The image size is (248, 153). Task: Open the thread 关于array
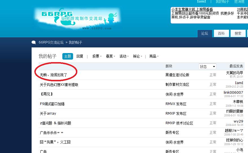pos(48,113)
